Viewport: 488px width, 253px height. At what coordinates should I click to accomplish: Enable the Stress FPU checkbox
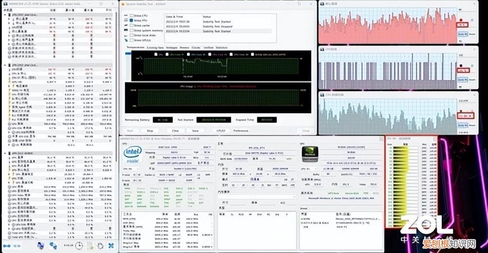tap(131, 21)
